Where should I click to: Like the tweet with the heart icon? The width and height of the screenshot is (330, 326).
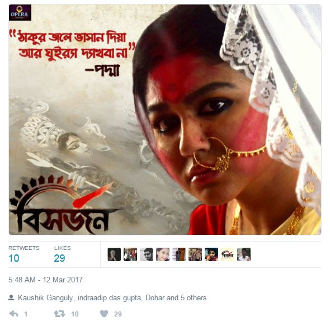coord(104,314)
